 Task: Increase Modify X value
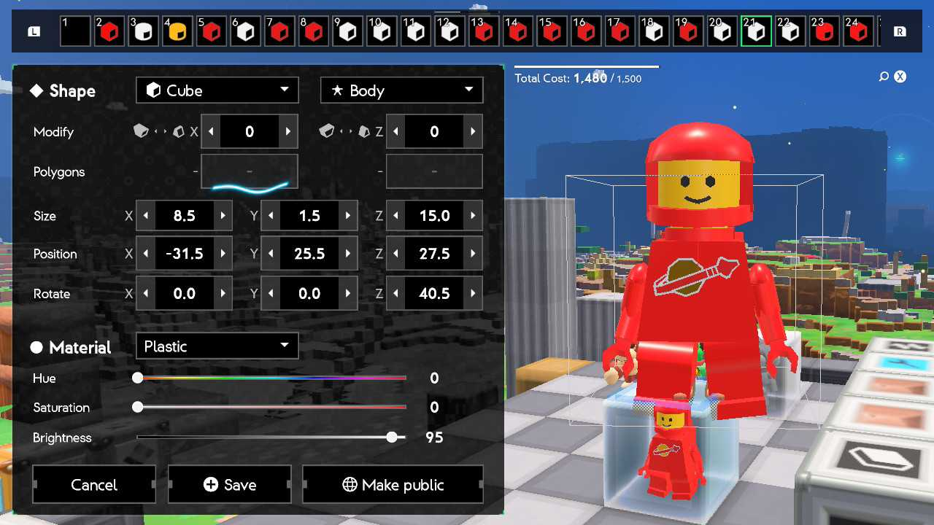pos(288,132)
